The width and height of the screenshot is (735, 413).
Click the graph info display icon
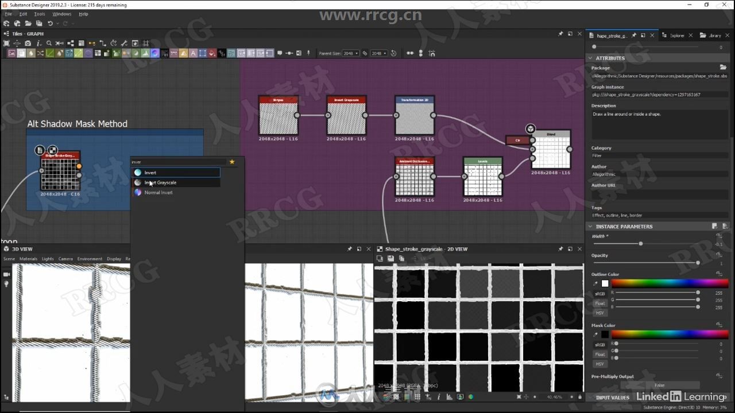(38, 43)
